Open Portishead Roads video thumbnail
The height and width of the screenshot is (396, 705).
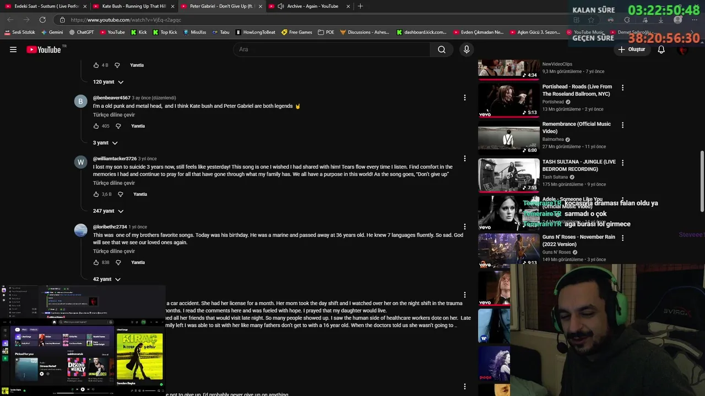(509, 100)
